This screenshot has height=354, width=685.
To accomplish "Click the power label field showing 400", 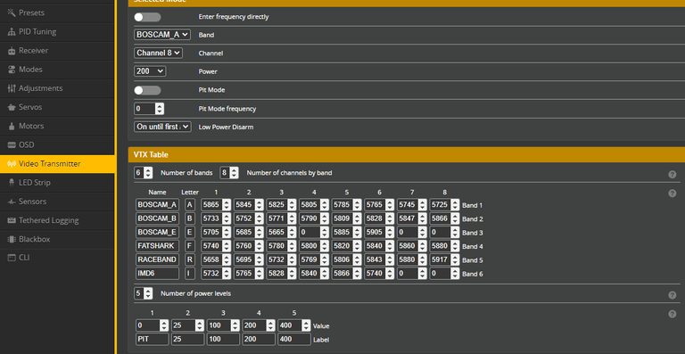I will [294, 339].
